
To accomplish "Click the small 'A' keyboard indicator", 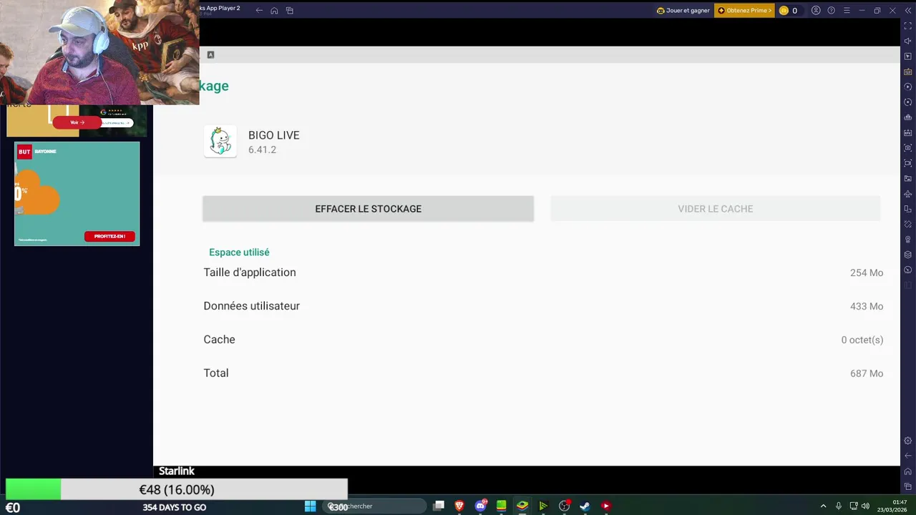I will [210, 54].
